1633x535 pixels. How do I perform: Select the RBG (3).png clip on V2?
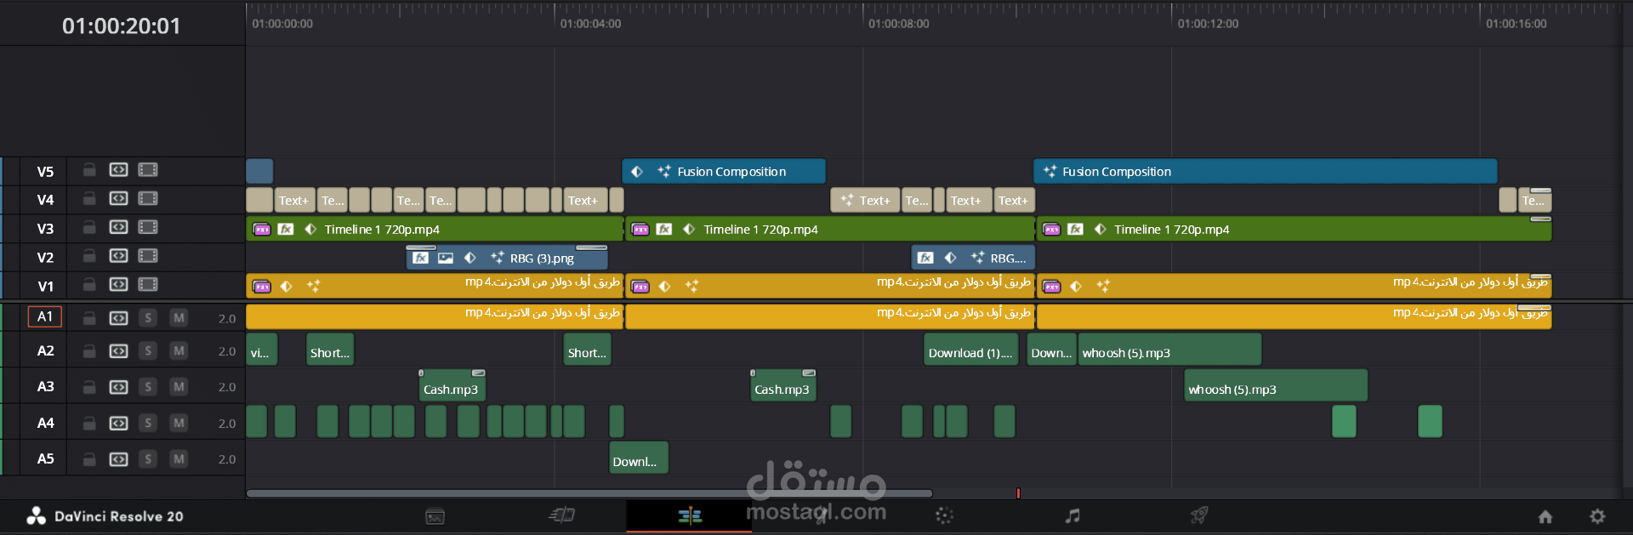coord(507,258)
